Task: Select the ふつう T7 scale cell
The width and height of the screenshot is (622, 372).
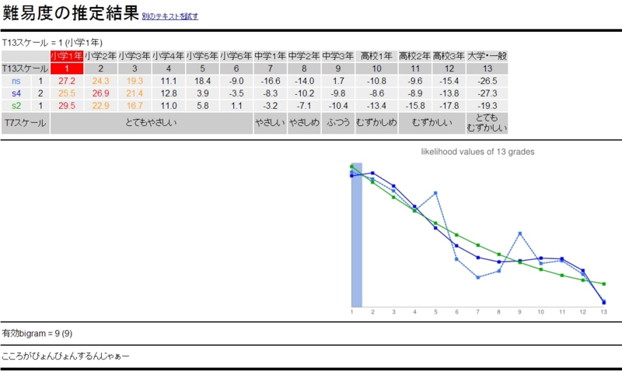Action: click(x=338, y=123)
